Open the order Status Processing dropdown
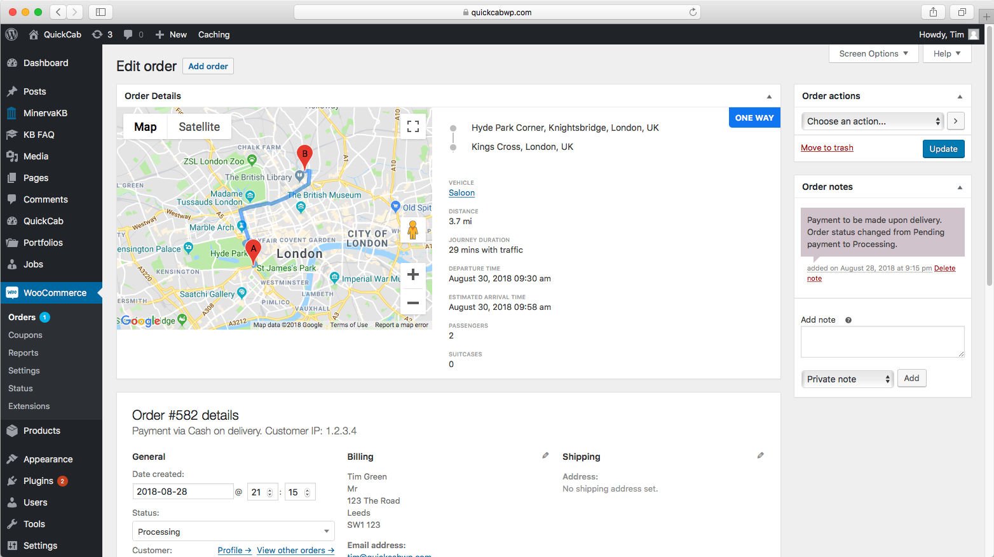994x557 pixels. point(233,532)
